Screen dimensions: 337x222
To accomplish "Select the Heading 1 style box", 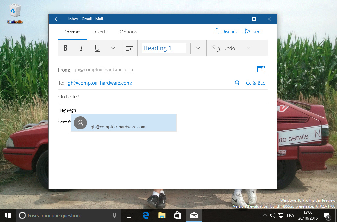I will [164, 48].
